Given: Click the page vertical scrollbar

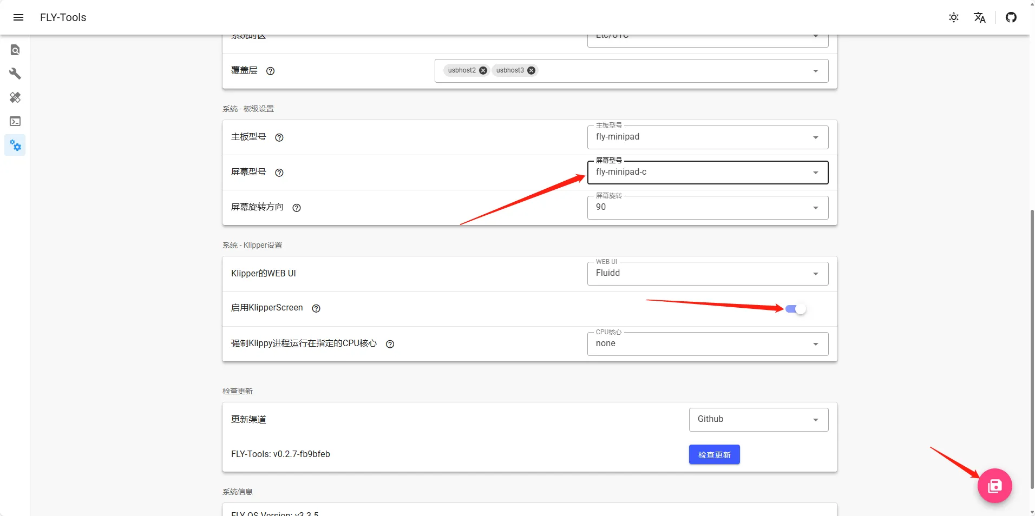Looking at the screenshot, I should coord(1032,346).
